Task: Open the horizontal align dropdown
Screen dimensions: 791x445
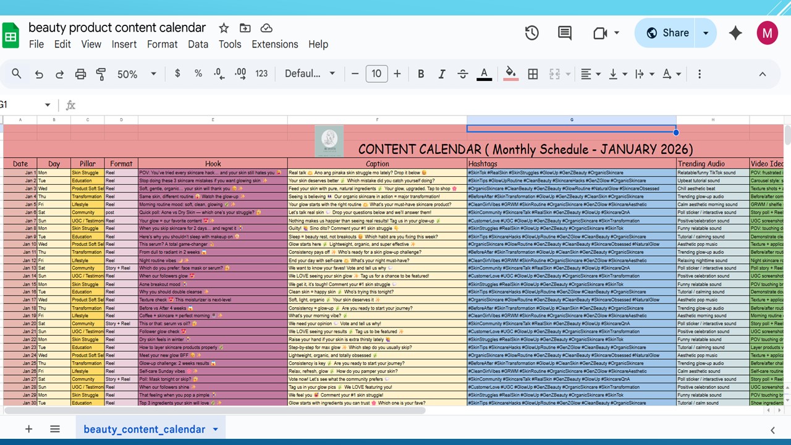Action: coord(591,74)
